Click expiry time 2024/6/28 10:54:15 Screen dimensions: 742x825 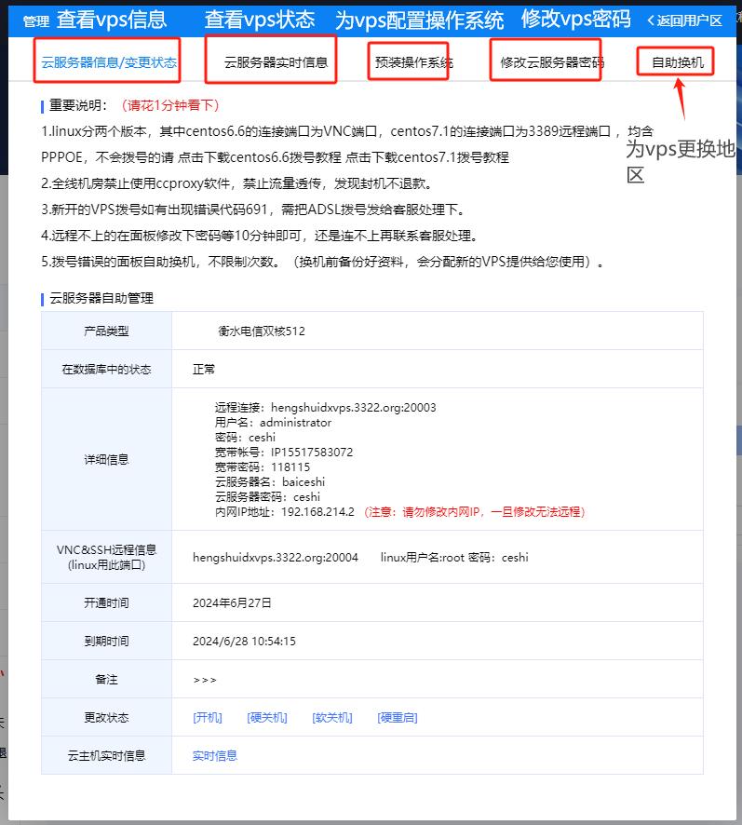pyautogui.click(x=244, y=642)
